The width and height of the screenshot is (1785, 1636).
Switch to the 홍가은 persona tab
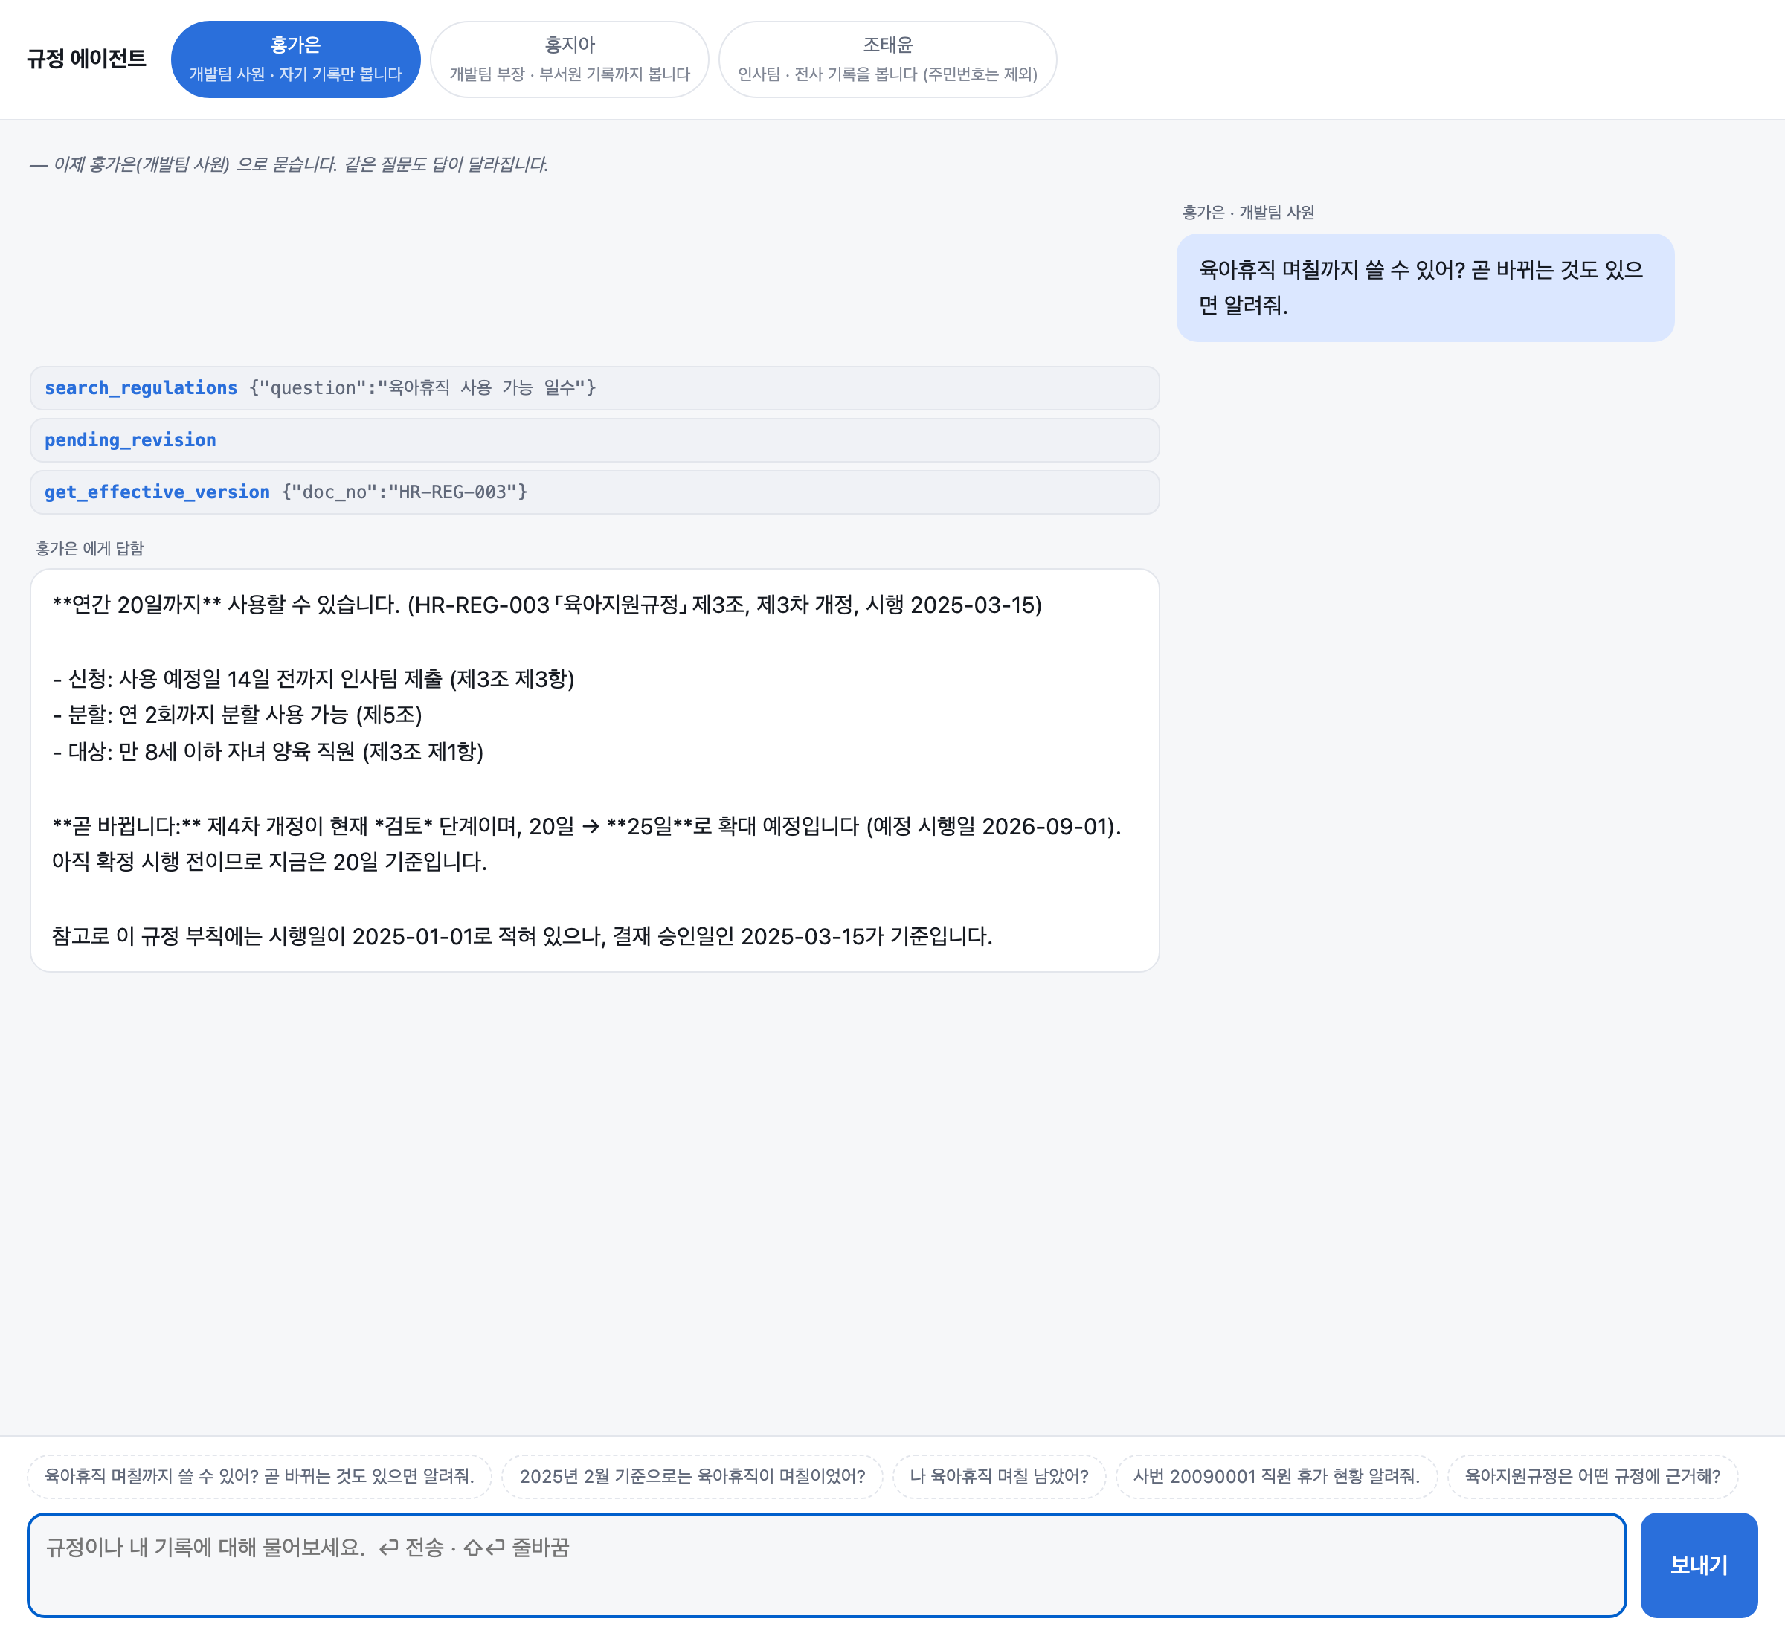tap(295, 59)
